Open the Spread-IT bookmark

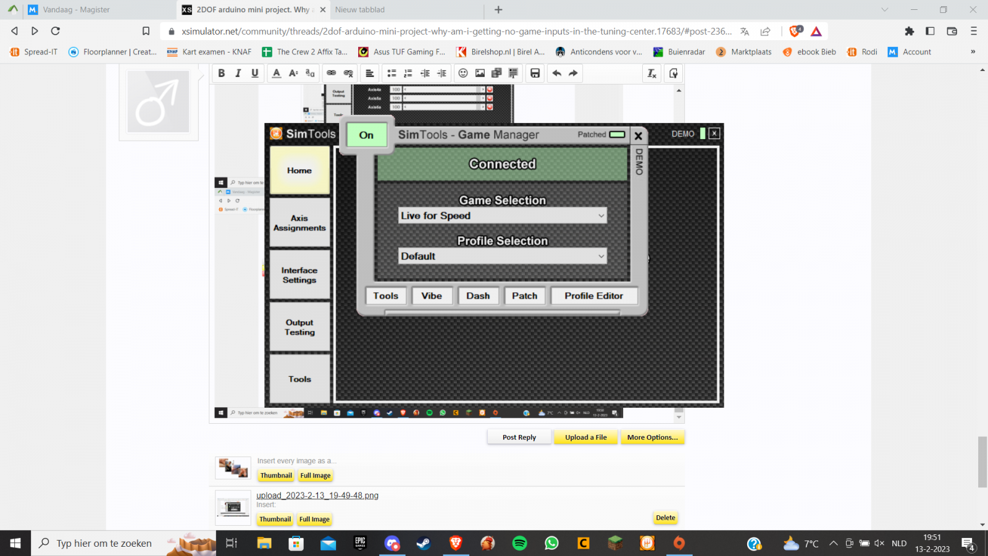33,52
